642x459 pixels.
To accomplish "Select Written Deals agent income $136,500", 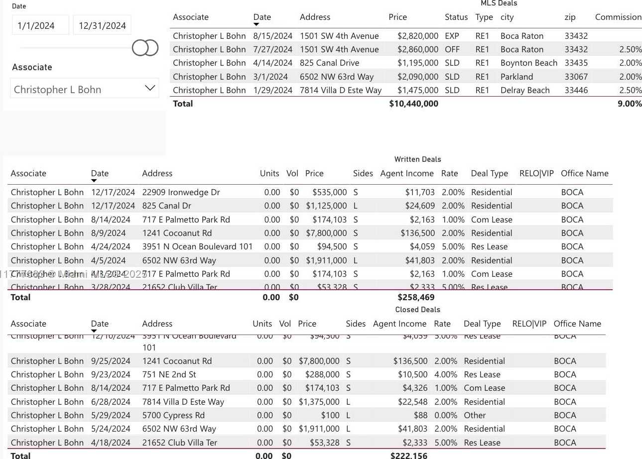I will coord(417,233).
